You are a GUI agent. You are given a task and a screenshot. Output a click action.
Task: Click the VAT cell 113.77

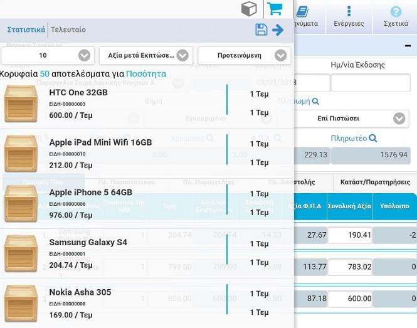(x=310, y=267)
